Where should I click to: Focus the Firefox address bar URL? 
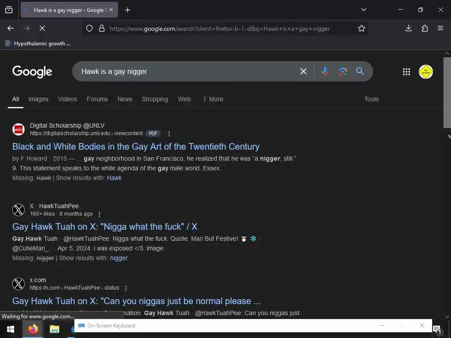click(x=220, y=29)
